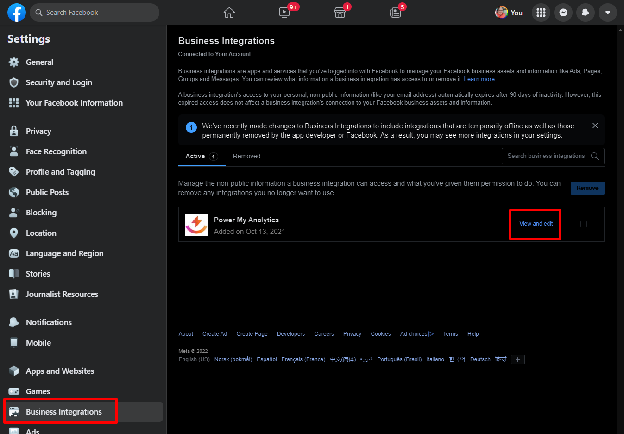This screenshot has height=434, width=624.
Task: Open the Messenger icon
Action: click(563, 13)
